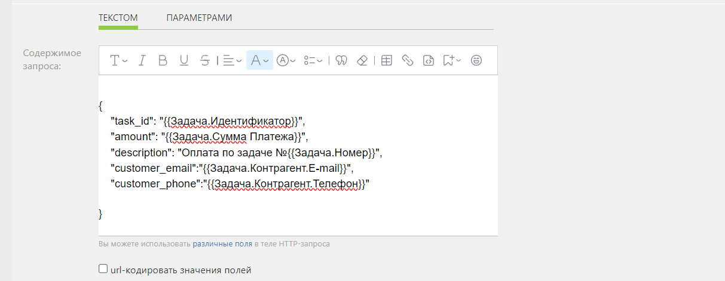Enable 'url-кодировать значения полей' checkbox
Screen dimensions: 725x281
[103, 269]
